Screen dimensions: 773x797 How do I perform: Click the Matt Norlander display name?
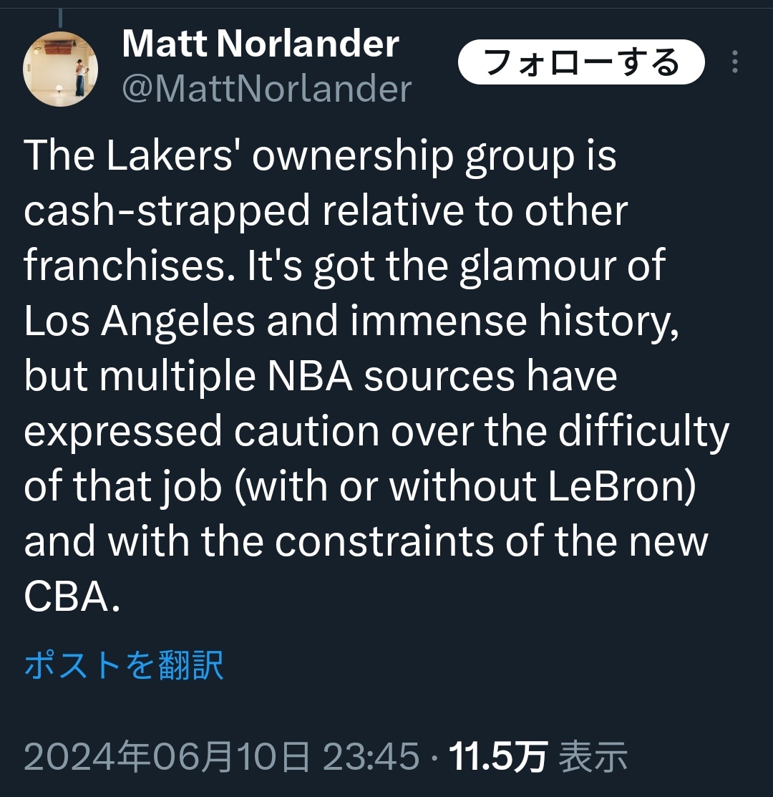point(261,44)
